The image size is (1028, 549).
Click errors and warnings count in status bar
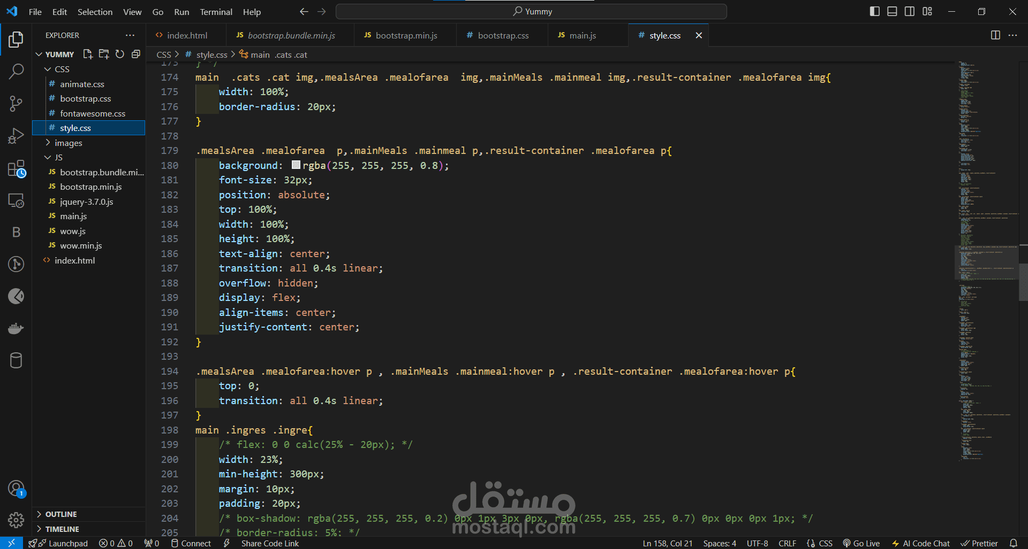116,543
